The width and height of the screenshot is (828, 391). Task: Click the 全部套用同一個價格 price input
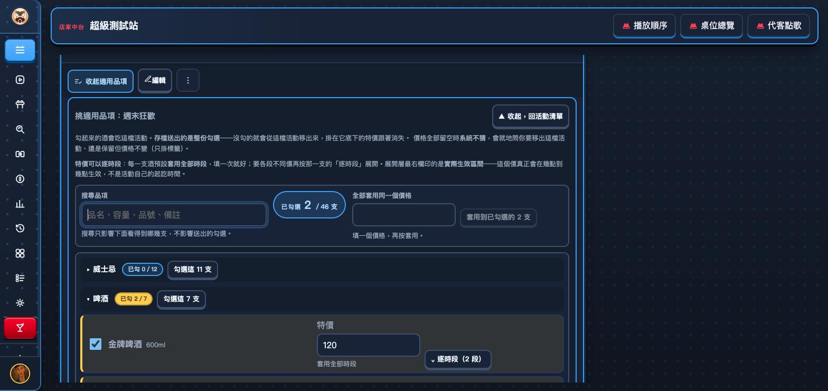click(x=404, y=215)
